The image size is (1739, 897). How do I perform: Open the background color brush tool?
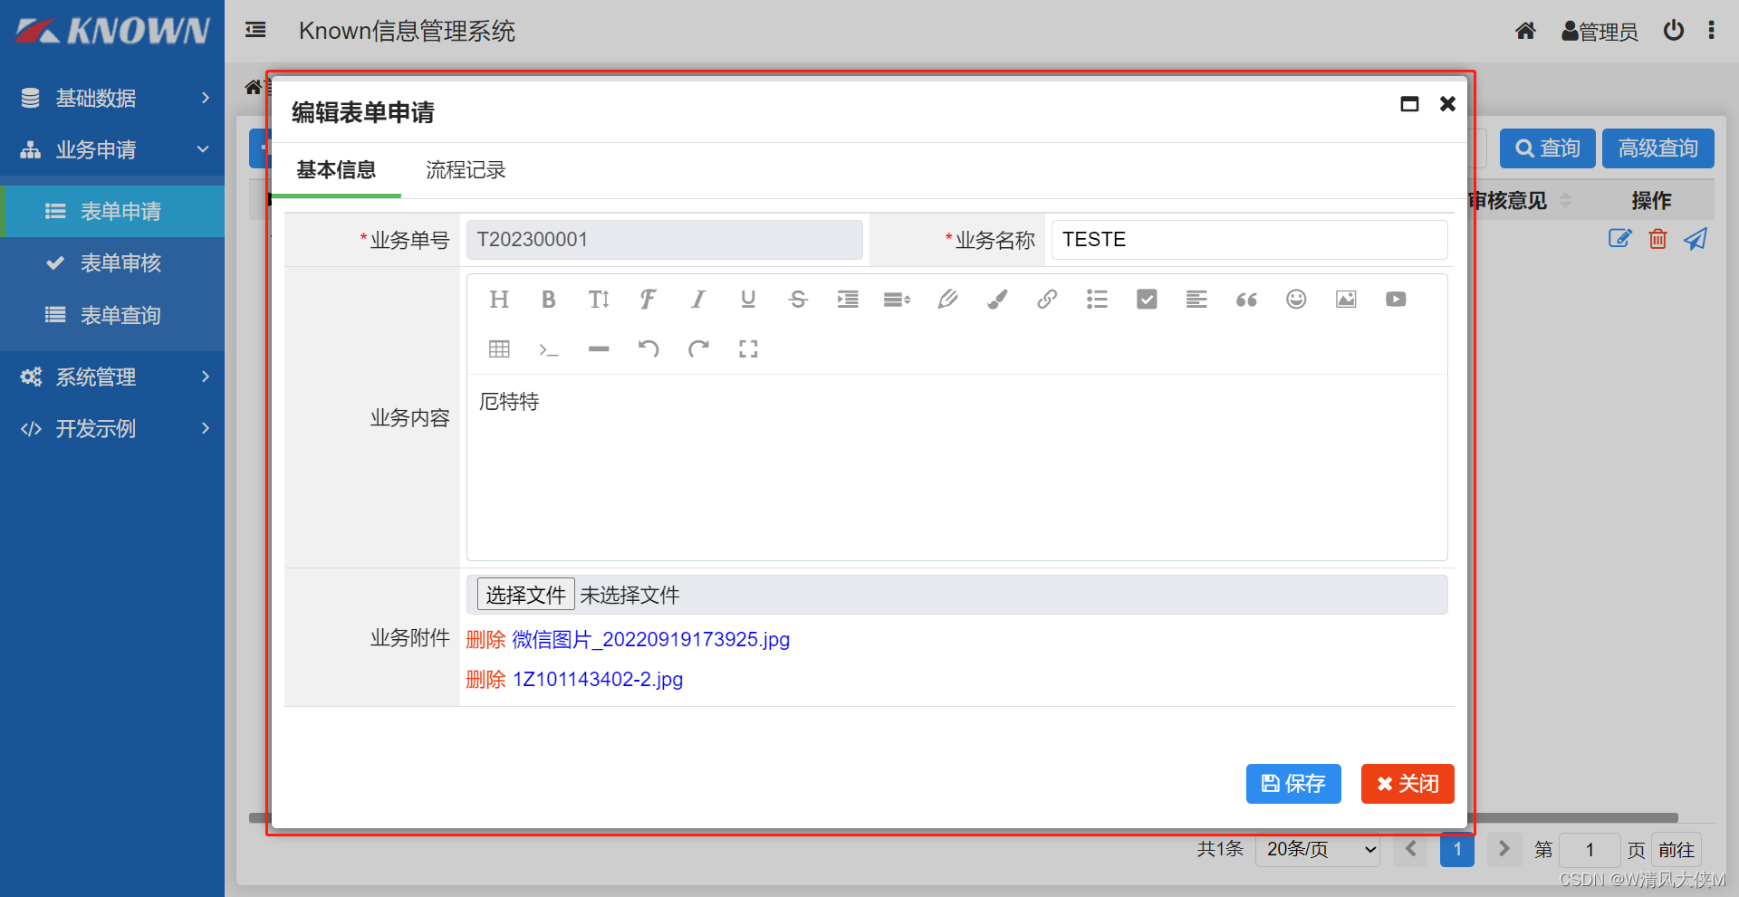click(x=997, y=300)
